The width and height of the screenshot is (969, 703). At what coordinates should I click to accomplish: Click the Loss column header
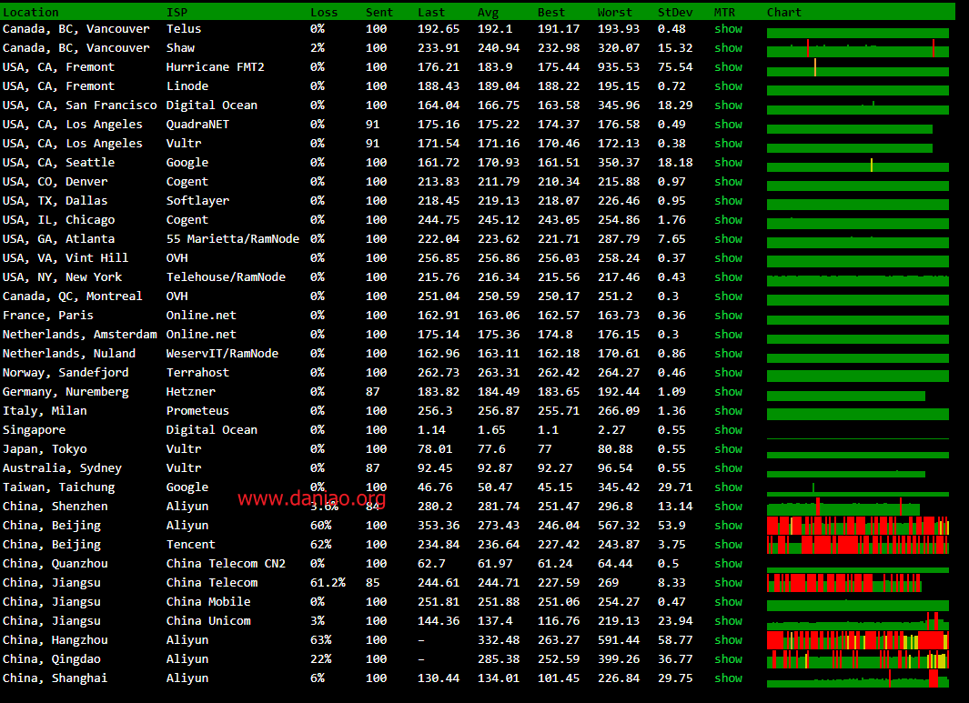coord(324,13)
